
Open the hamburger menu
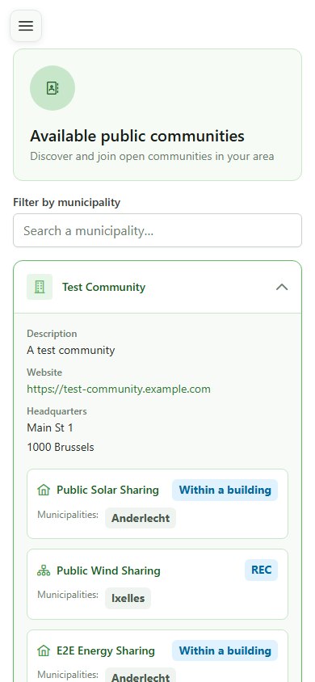click(26, 26)
